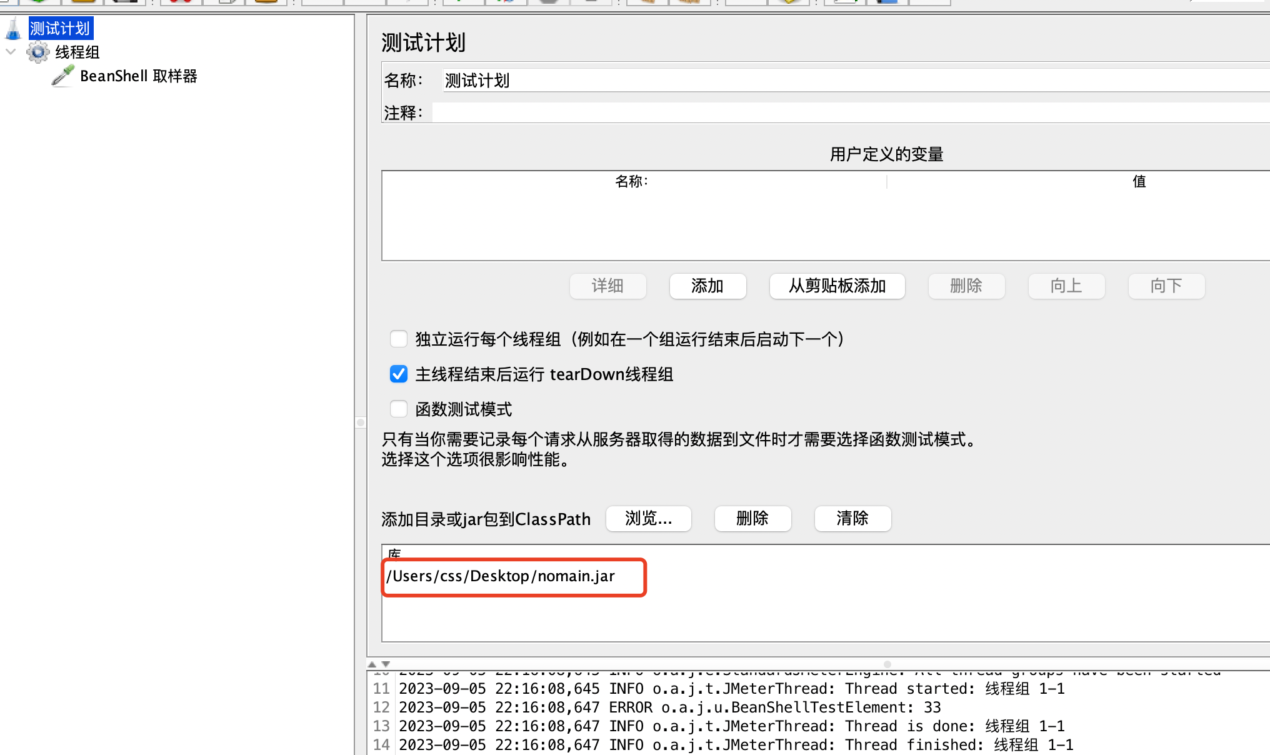Select the 测试计划 beaker node
This screenshot has height=755, width=1270.
61,28
